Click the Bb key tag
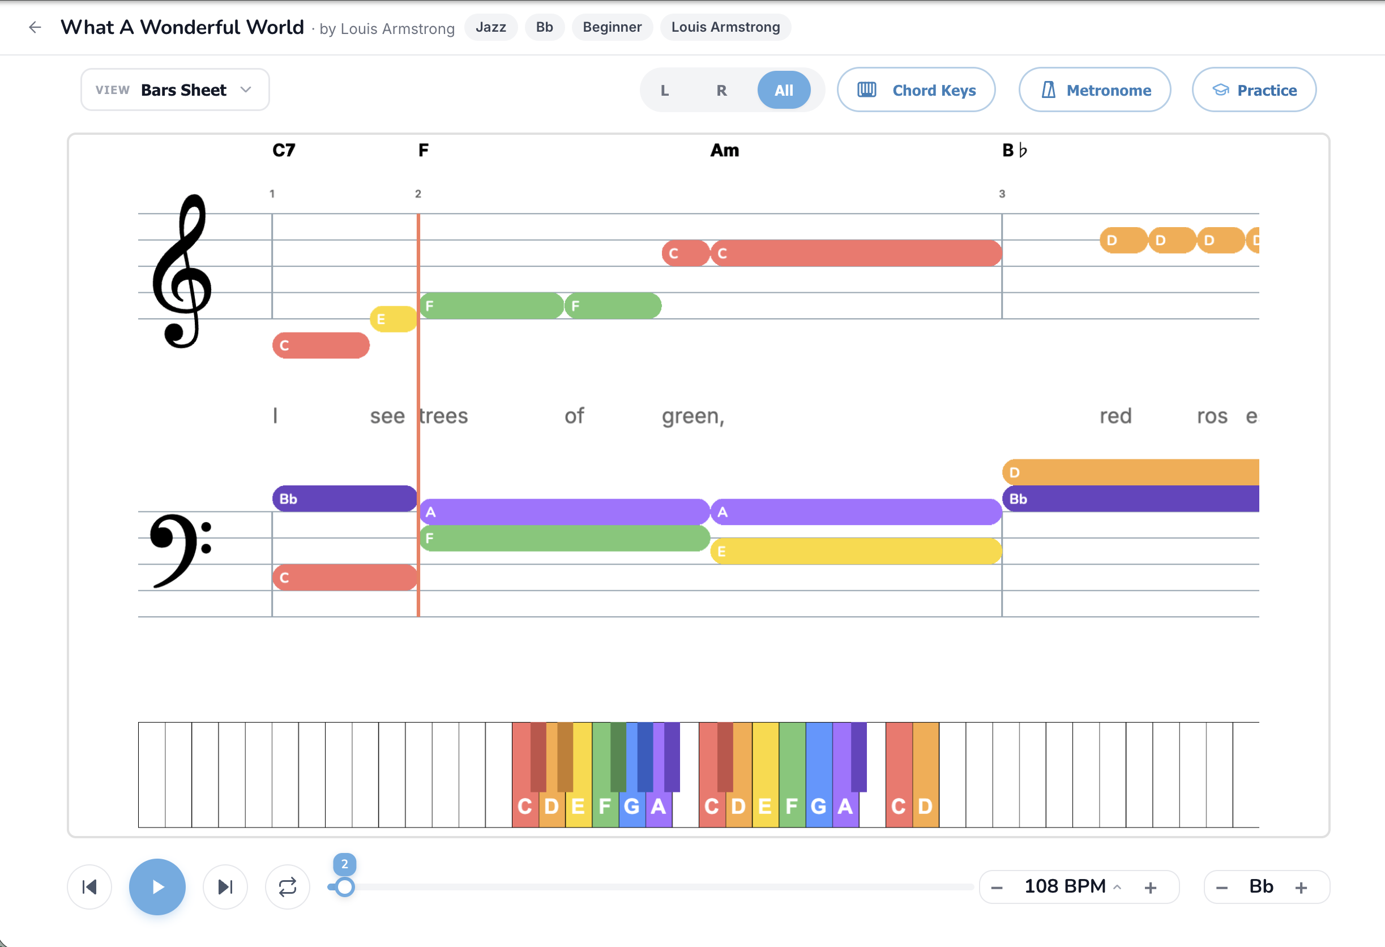 pos(544,27)
